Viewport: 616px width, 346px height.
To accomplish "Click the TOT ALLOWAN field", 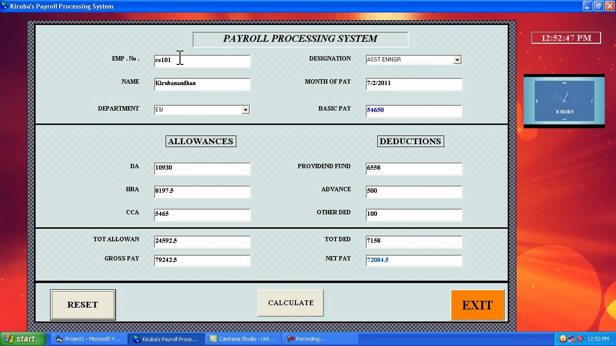I will 202,241.
